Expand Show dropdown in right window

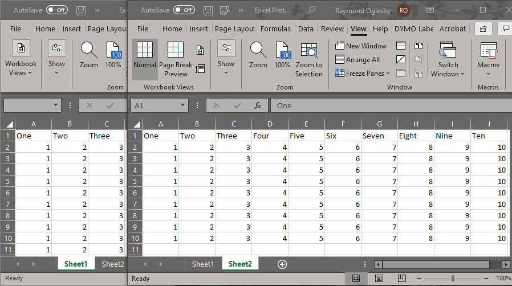tap(226, 58)
